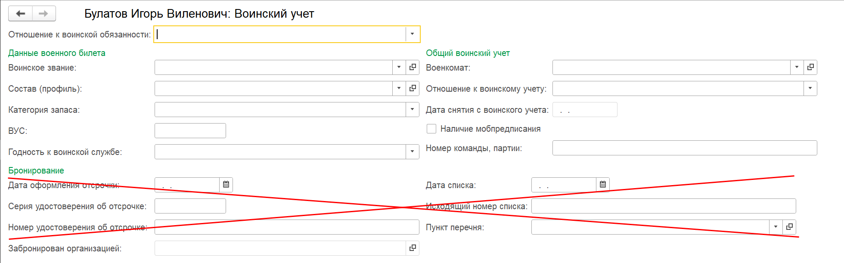Click the forward navigation arrow
The width and height of the screenshot is (844, 263).
tap(43, 14)
